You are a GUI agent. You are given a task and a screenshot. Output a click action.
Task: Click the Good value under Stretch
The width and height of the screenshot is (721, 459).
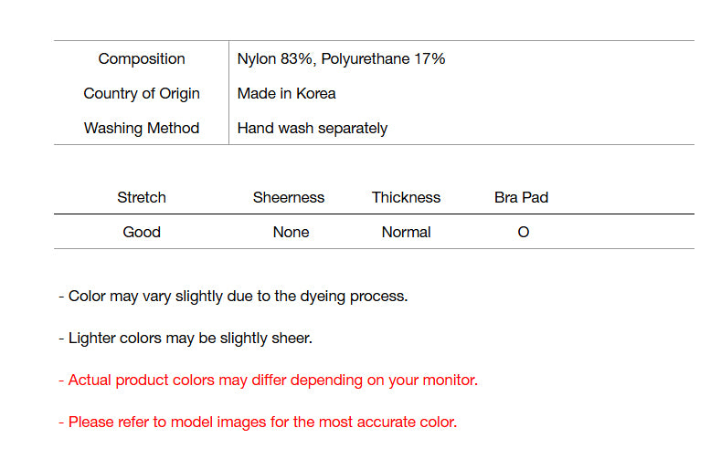point(142,233)
